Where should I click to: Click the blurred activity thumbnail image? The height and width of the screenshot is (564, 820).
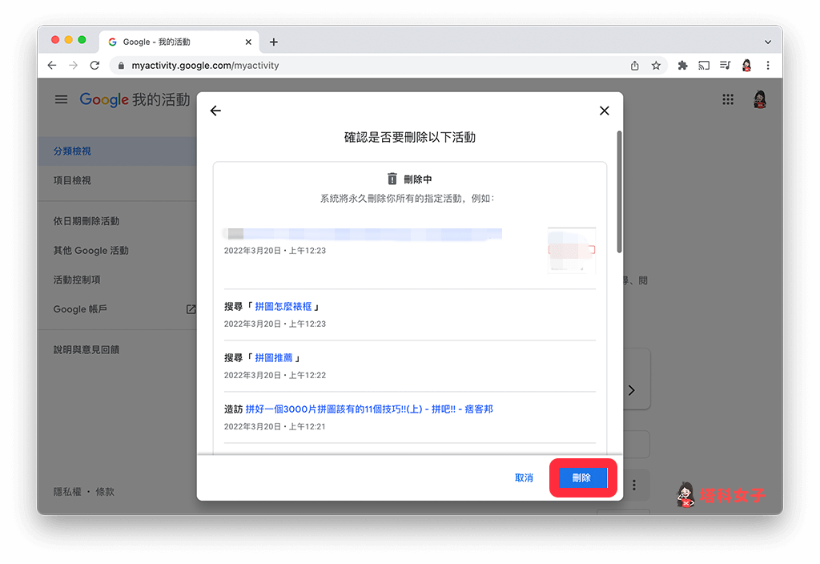tap(572, 250)
